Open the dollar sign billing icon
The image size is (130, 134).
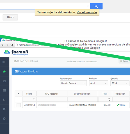point(4,100)
